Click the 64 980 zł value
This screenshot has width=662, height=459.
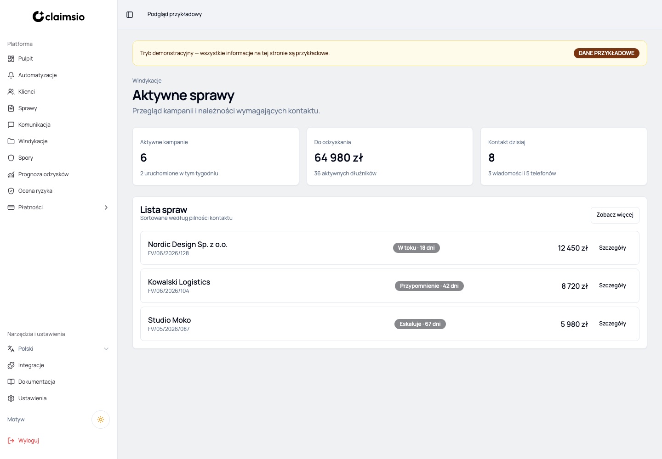tap(339, 158)
